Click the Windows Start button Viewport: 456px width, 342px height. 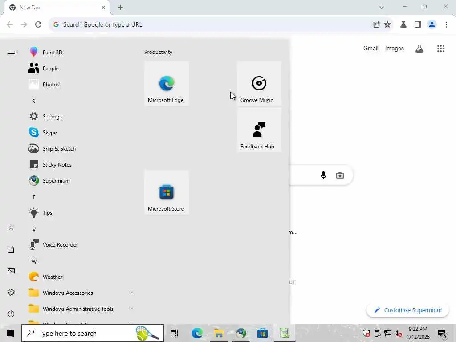coord(11,333)
